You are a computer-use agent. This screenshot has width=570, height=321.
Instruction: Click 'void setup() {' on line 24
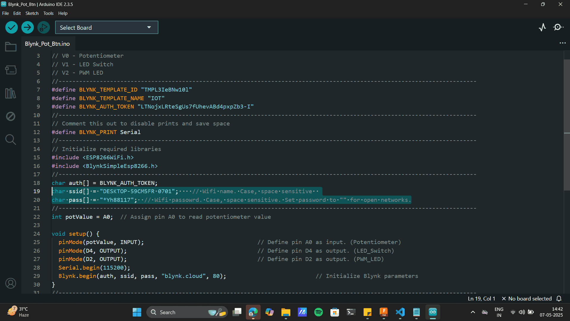[75, 234]
